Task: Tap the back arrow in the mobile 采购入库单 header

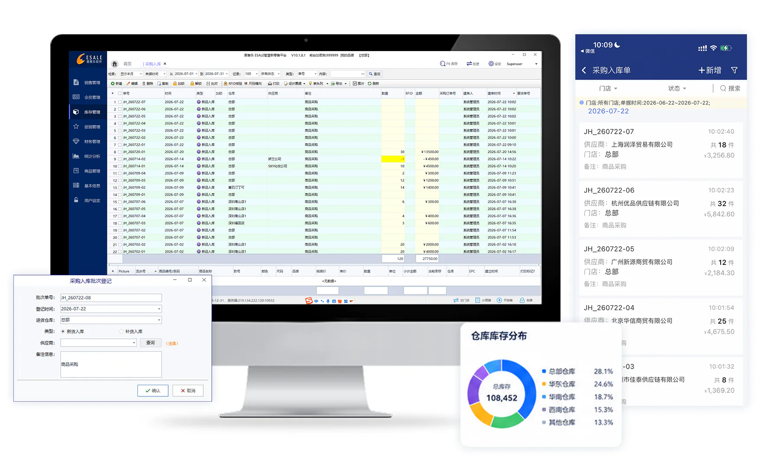Action: point(584,70)
